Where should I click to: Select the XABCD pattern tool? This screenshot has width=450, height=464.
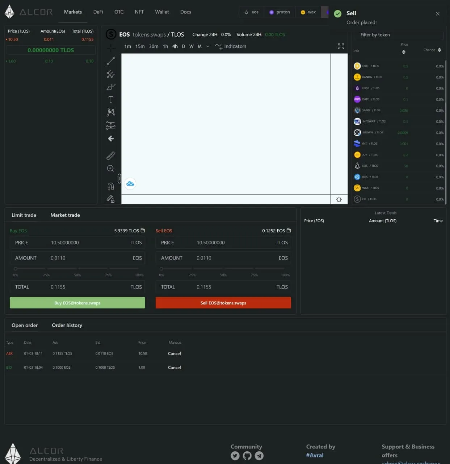[111, 112]
